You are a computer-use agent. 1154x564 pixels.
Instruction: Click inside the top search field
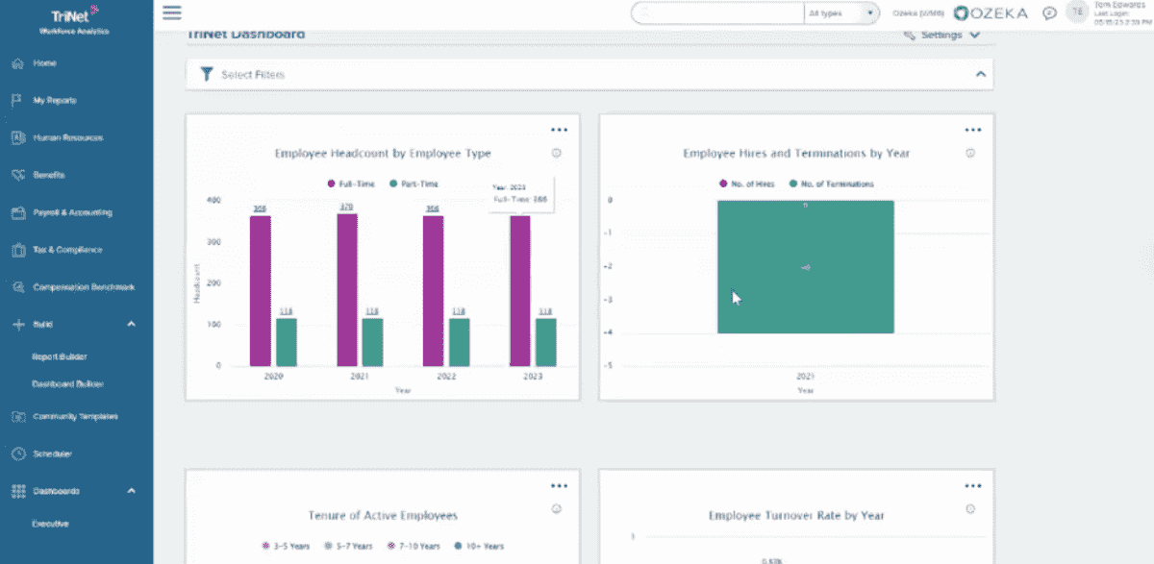(716, 13)
